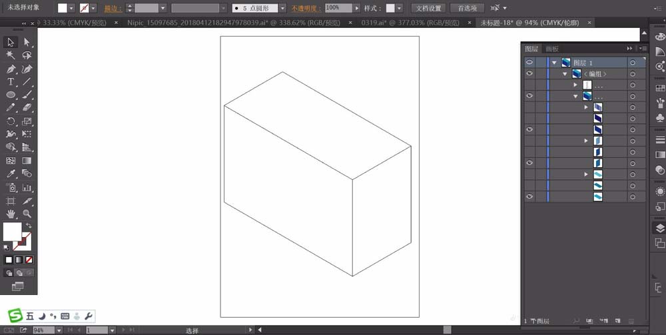Select the Eraser tool
The image size is (666, 335).
[27, 107]
